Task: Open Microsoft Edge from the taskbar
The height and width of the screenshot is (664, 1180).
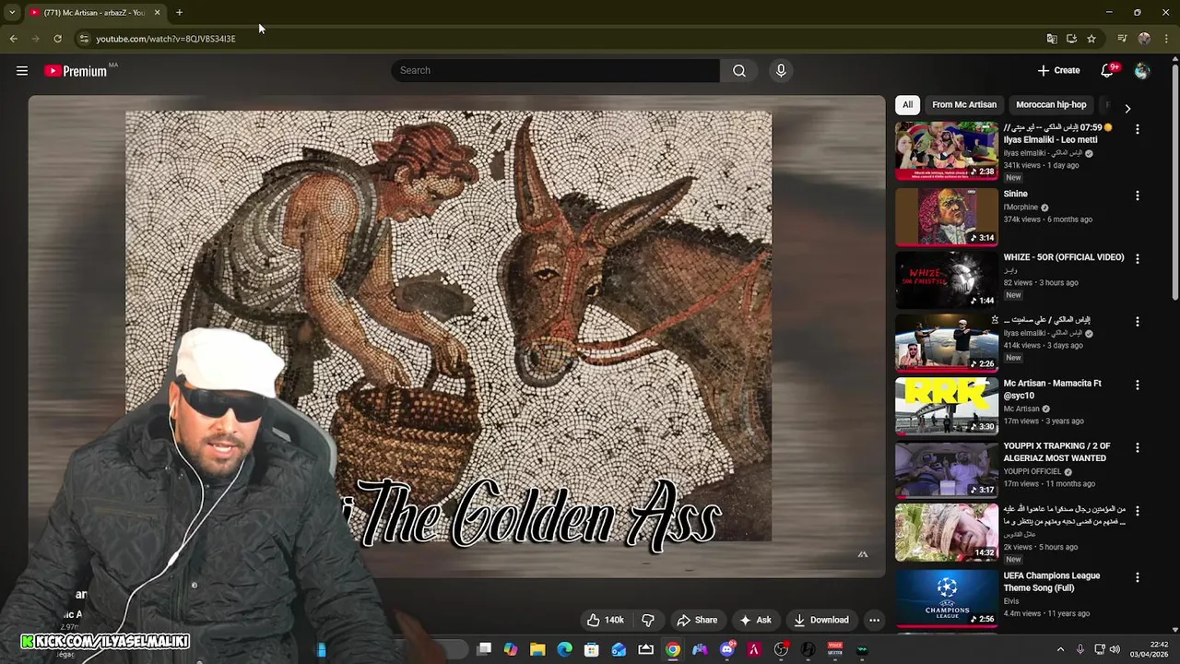Action: click(x=564, y=649)
